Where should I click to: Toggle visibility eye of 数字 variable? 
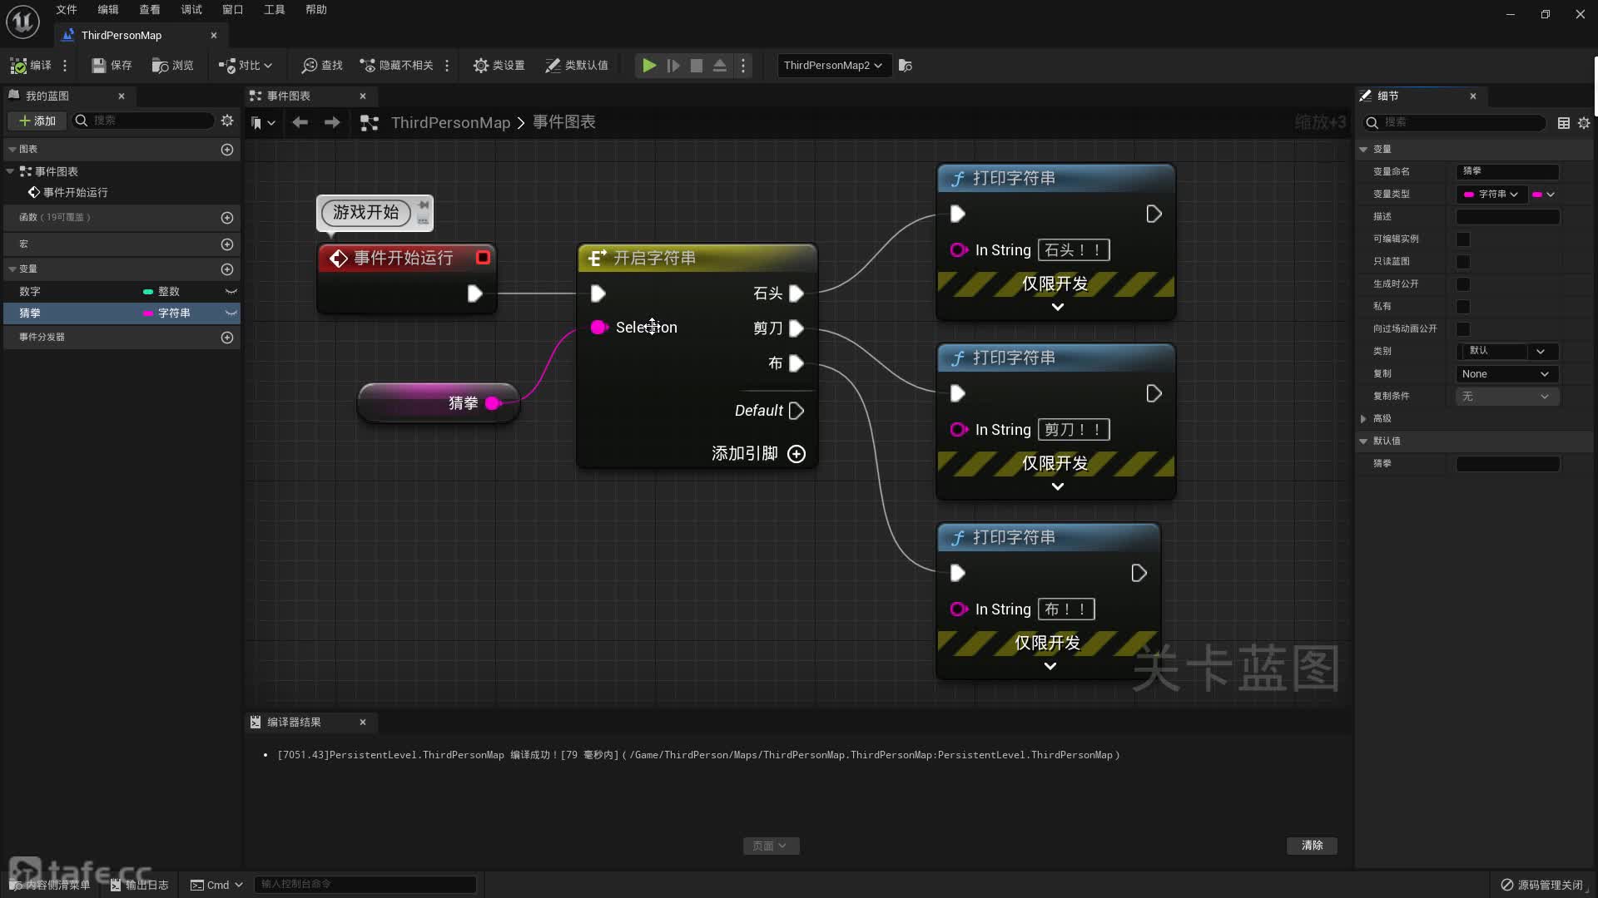pos(231,291)
